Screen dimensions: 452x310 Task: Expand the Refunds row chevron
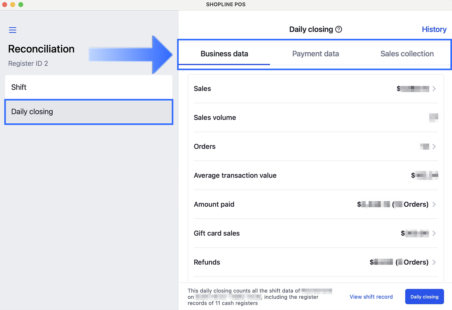click(434, 262)
